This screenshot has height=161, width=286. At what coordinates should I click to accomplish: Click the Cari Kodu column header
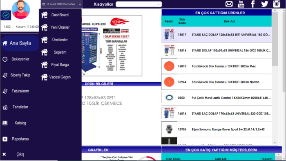click(x=173, y=159)
